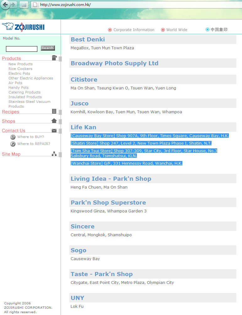Select Stainless Steel Vacuum Products in sidebar
This screenshot has height=315, width=242.
pos(29,104)
